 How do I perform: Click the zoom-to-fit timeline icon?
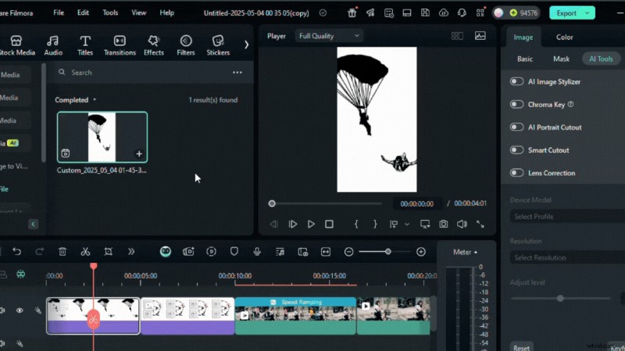click(326, 252)
